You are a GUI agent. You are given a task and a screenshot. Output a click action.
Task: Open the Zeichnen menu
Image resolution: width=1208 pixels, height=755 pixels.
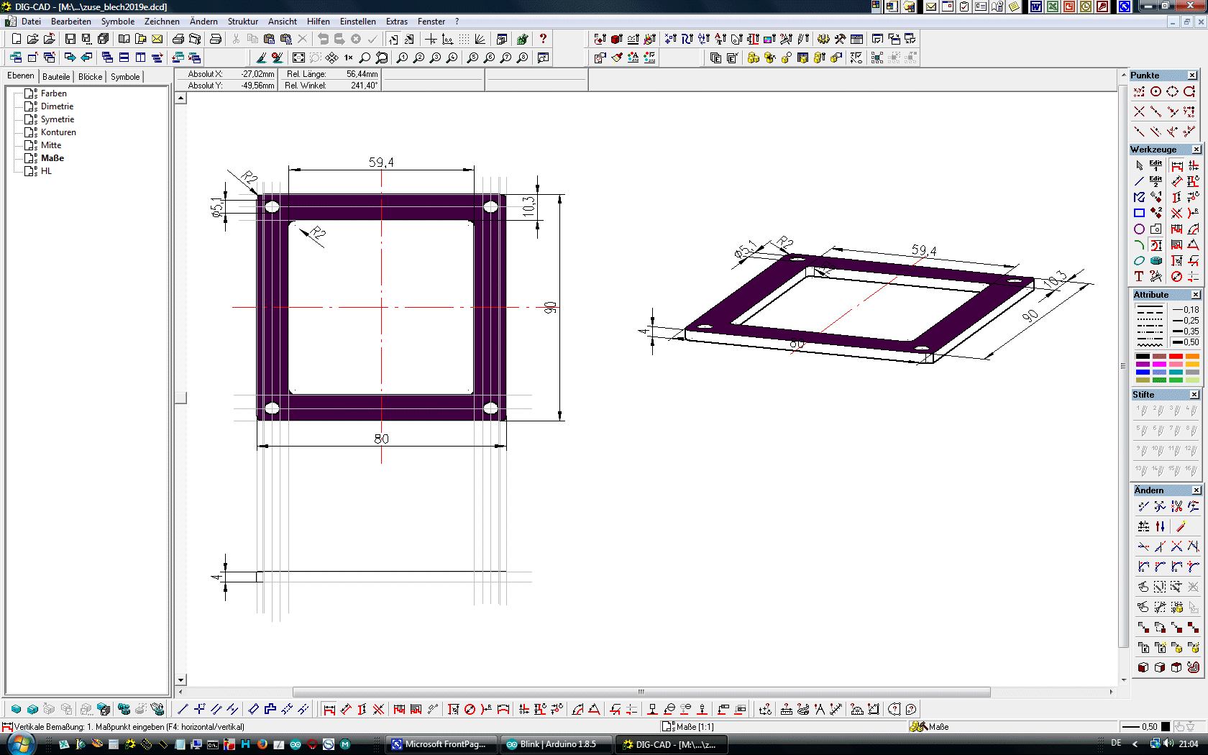(162, 22)
